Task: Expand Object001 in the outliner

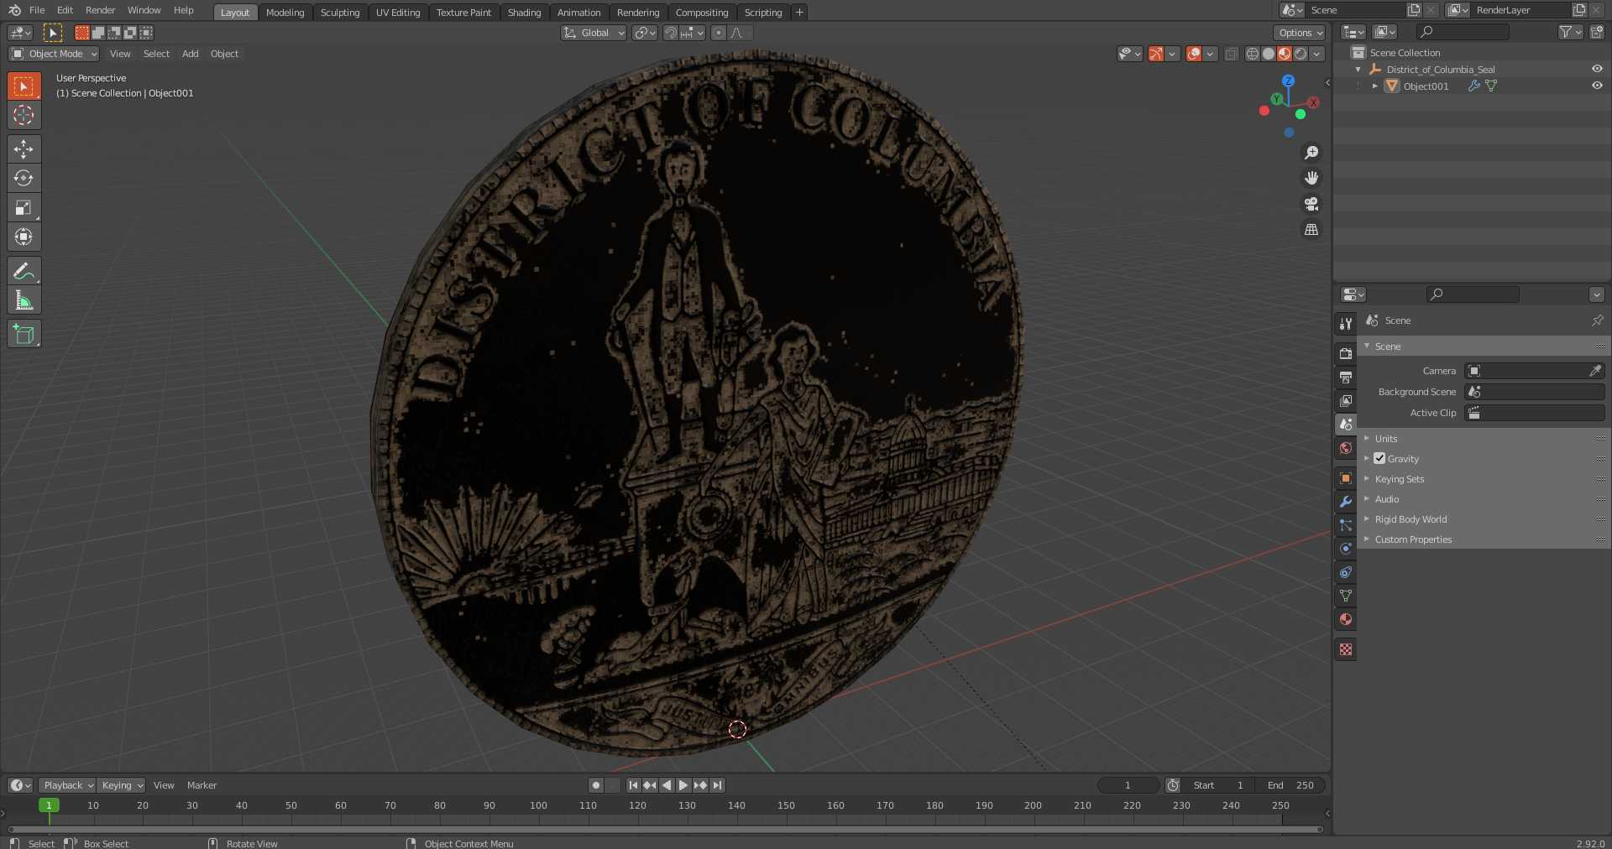Action: click(1374, 86)
